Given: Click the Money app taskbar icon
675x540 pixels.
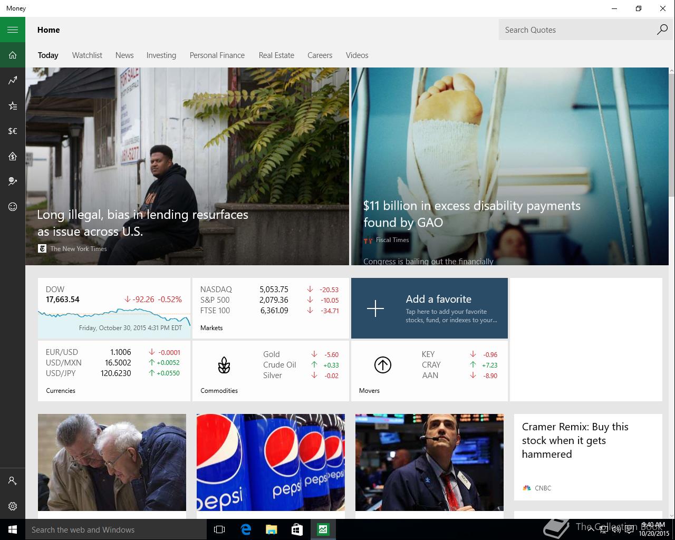Looking at the screenshot, I should point(323,529).
